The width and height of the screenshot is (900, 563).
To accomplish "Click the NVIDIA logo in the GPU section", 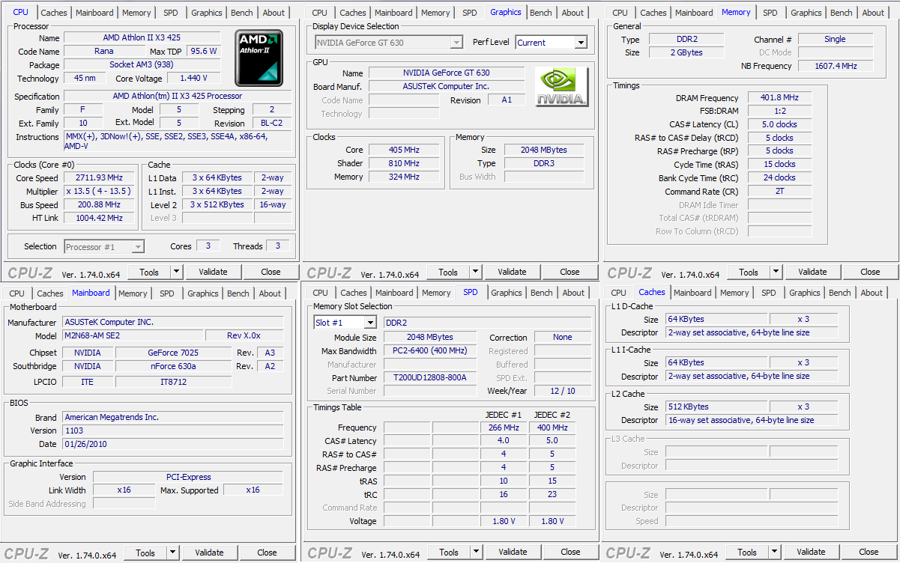I will point(561,87).
